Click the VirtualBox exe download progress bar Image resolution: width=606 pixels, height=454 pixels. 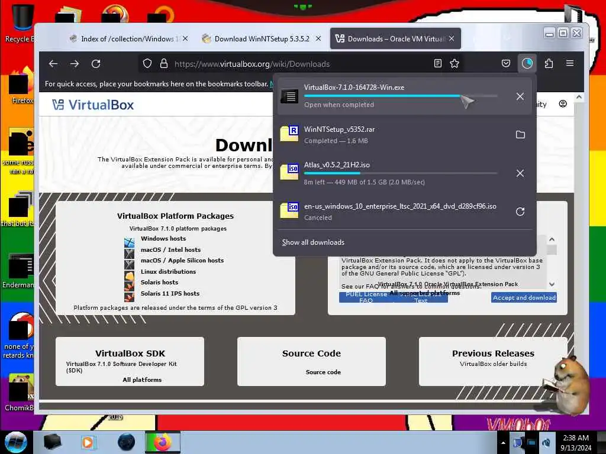tap(401, 96)
